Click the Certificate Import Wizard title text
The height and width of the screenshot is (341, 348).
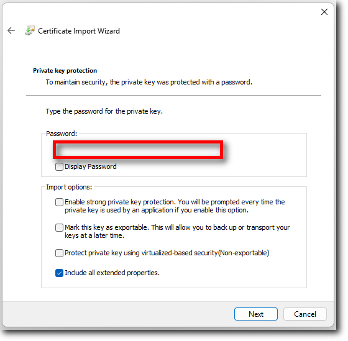[79, 31]
